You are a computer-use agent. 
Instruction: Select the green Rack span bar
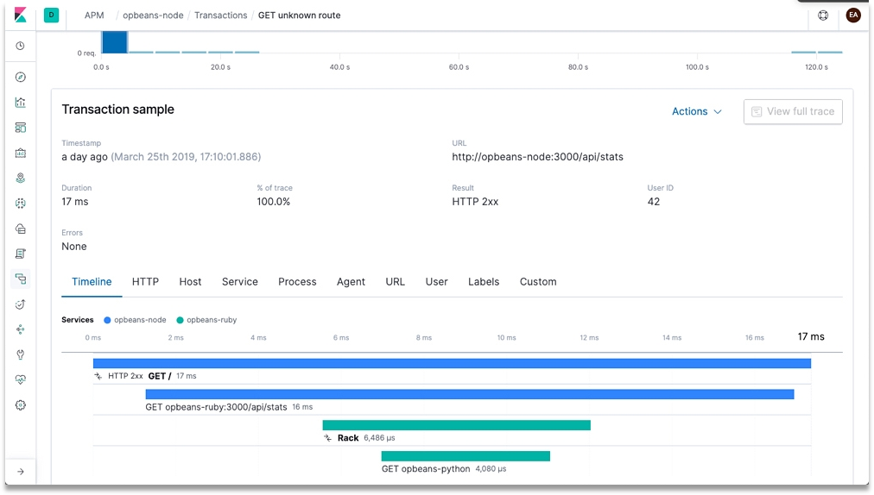(456, 425)
